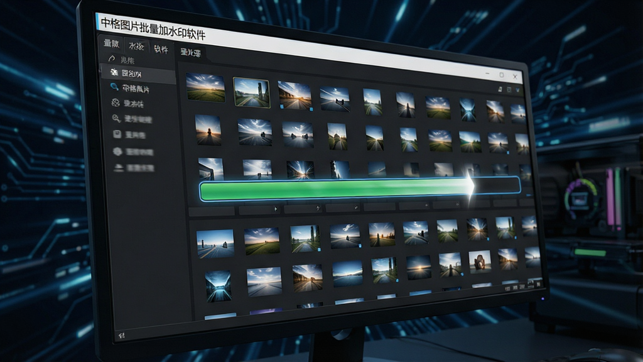Select the active tab right of 软件
Viewport: 643px width, 362px height.
tap(190, 53)
